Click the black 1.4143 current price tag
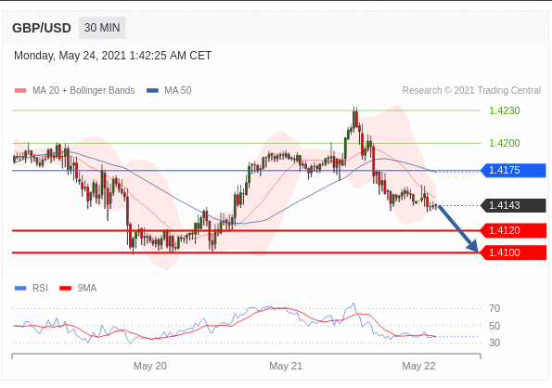Image resolution: width=552 pixels, height=388 pixels. coord(514,205)
